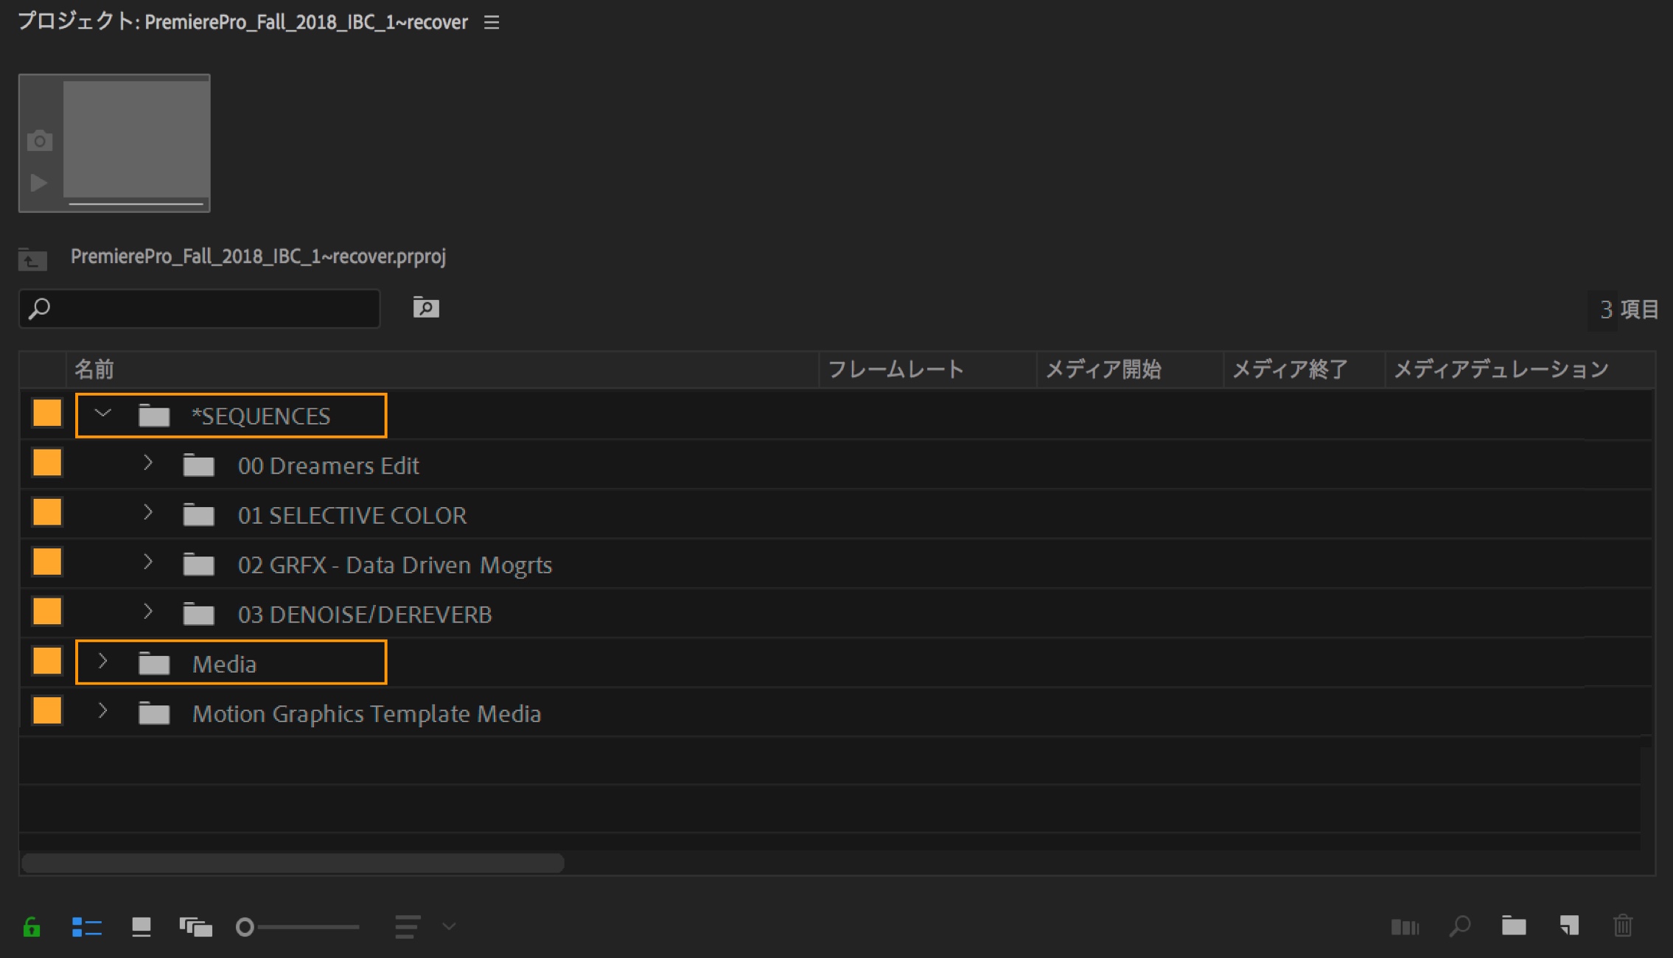Screen dimensions: 1673x958
Task: Select the 02 GRFX folder icon
Action: pos(198,564)
